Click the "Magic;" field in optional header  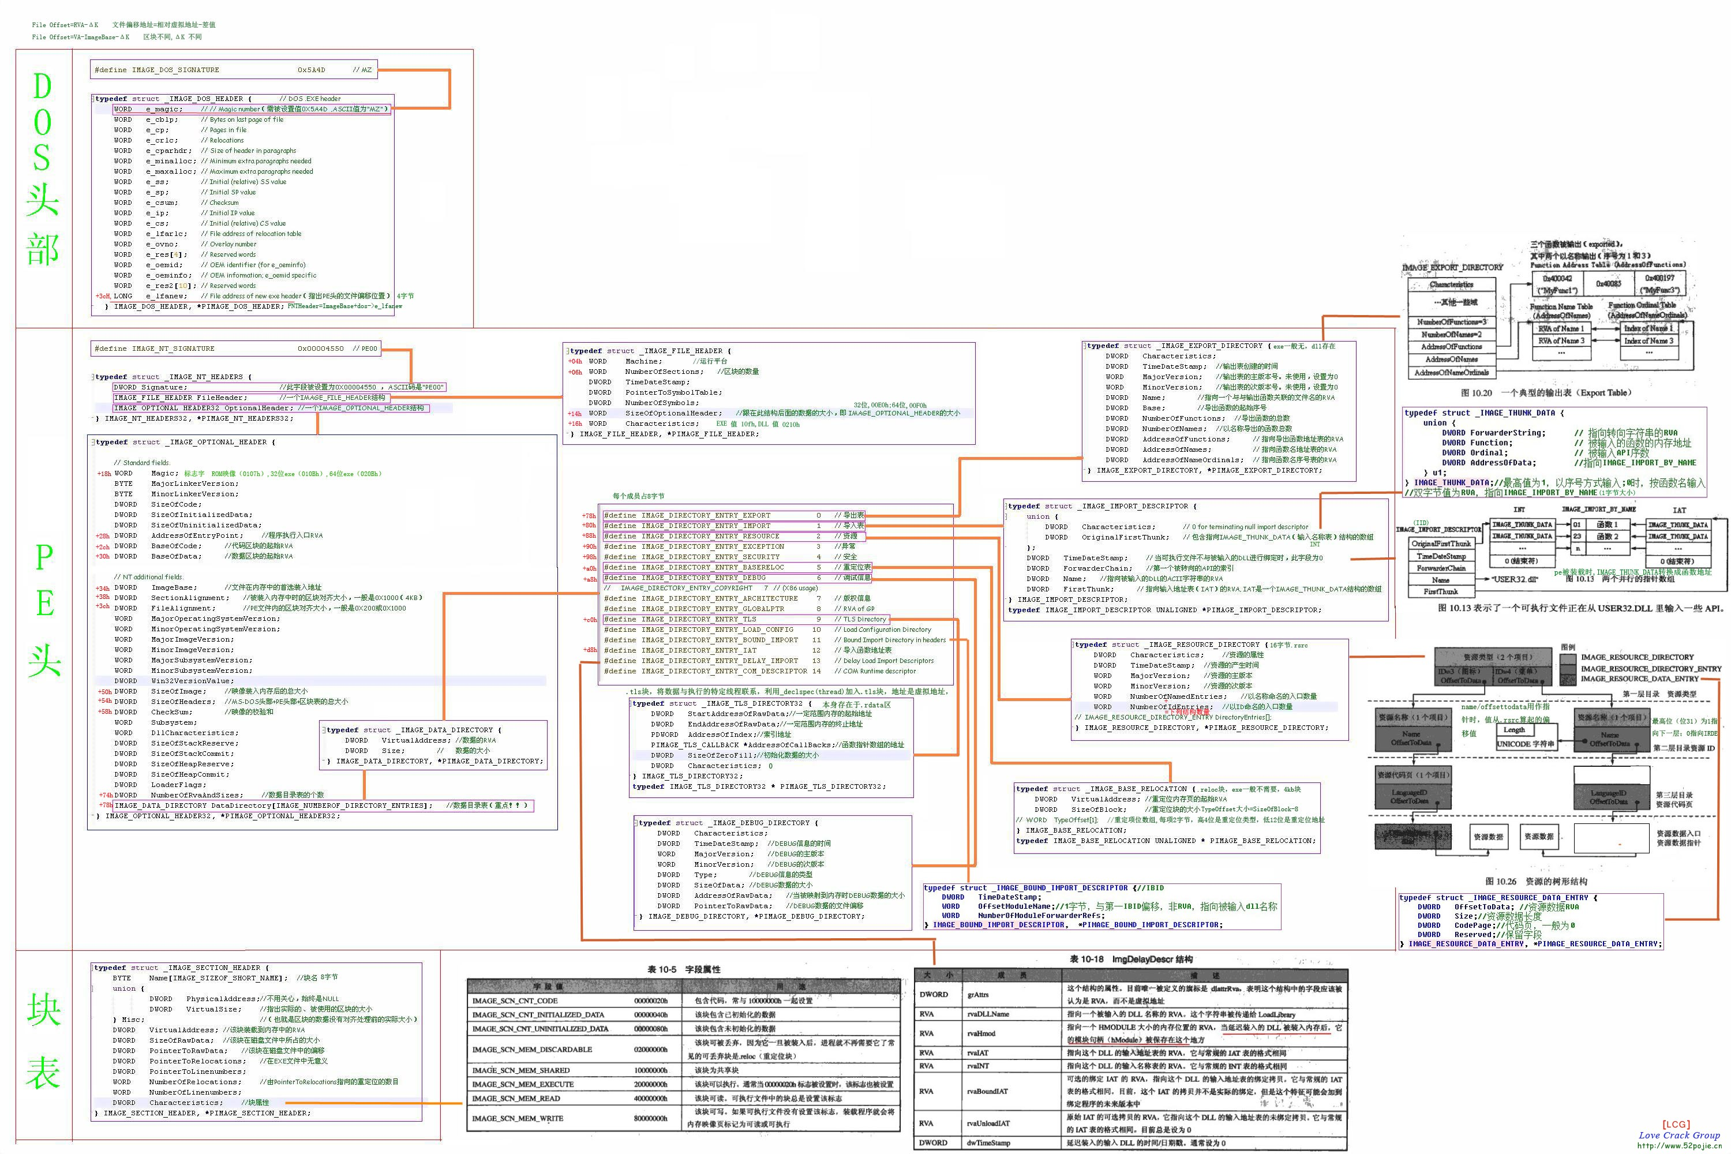click(165, 474)
